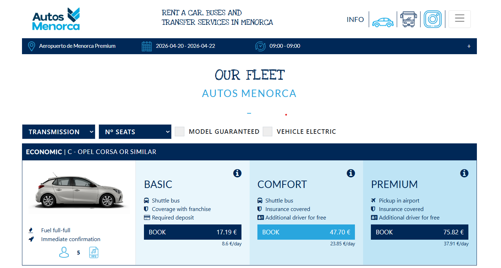
Task: Click the location pin icon in the search bar
Action: pos(32,46)
